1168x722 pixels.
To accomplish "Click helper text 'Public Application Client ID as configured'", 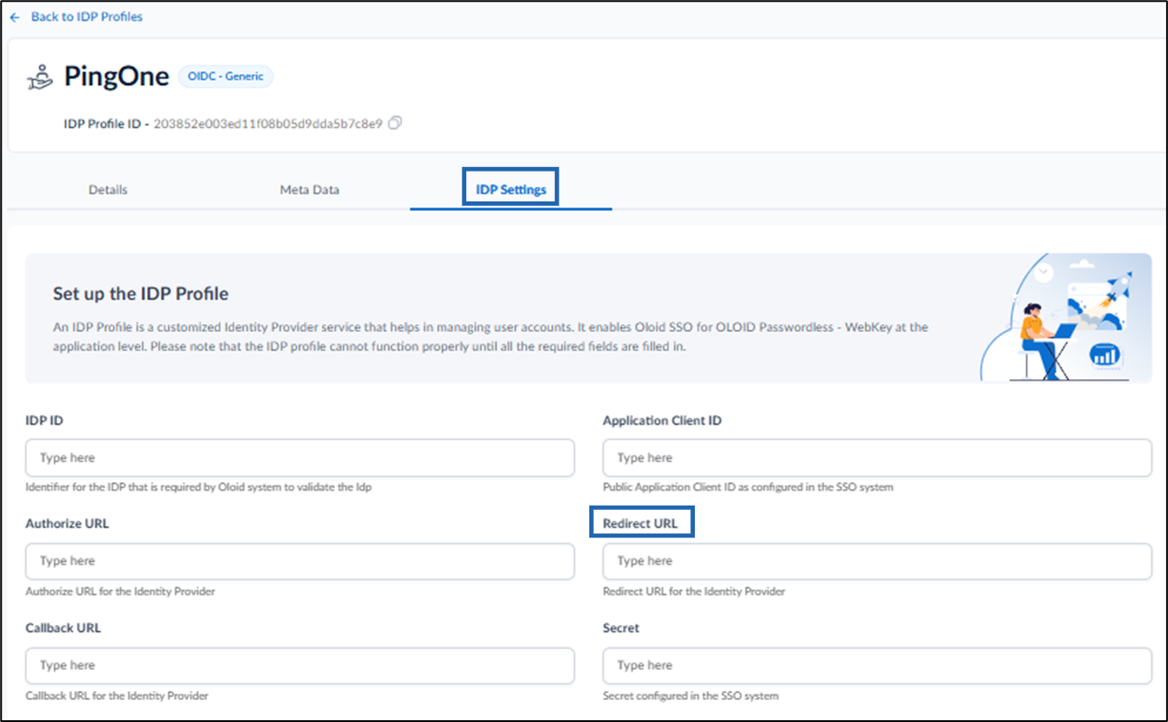I will coord(748,487).
